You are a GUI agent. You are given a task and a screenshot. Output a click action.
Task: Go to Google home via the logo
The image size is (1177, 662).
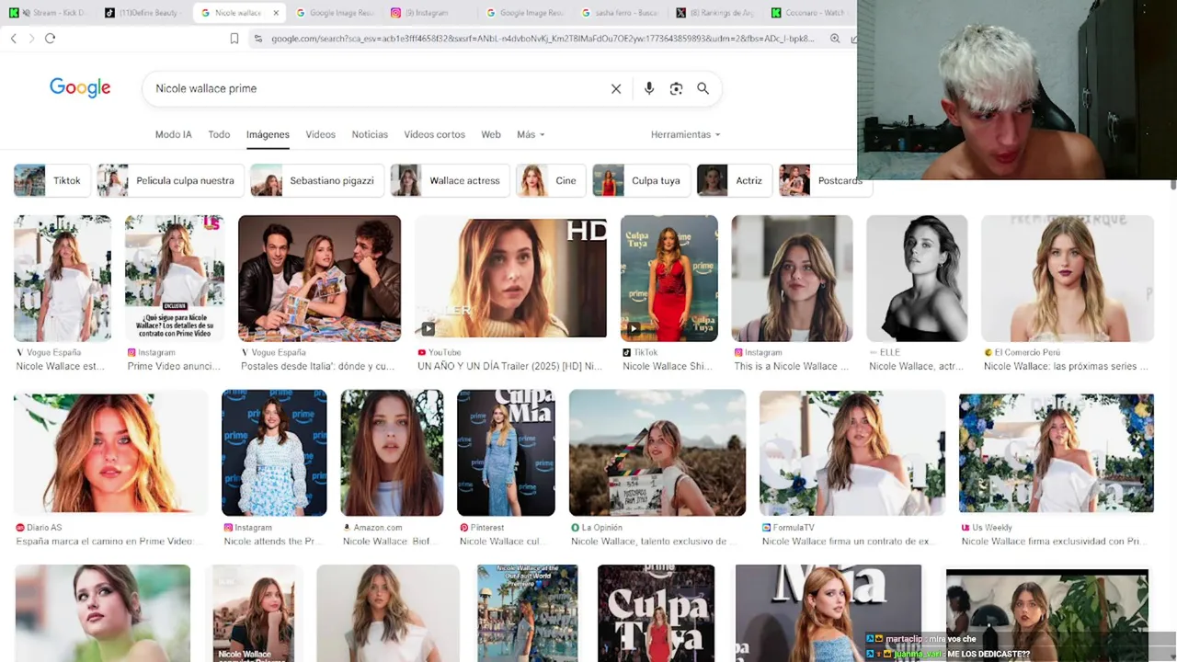pyautogui.click(x=80, y=88)
